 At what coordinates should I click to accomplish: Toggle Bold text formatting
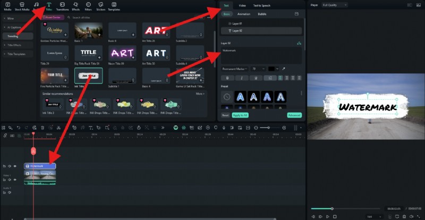pyautogui.click(x=227, y=78)
